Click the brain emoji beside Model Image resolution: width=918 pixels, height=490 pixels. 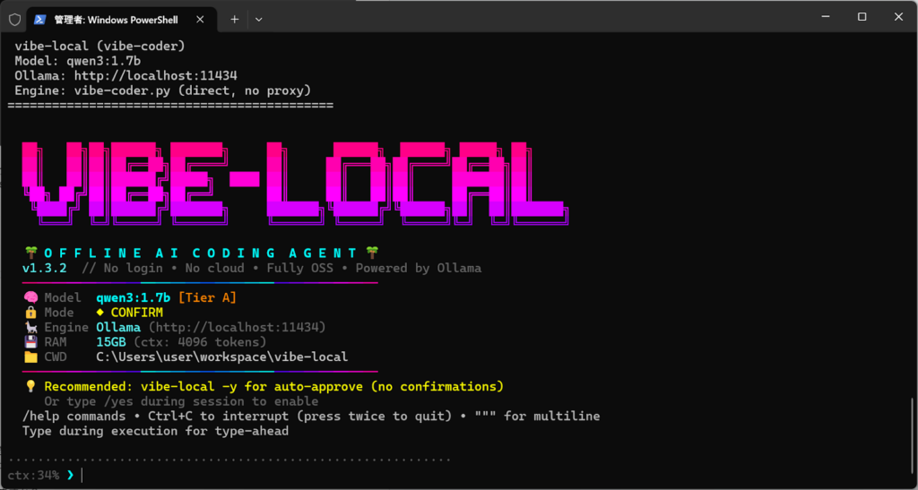coord(30,297)
